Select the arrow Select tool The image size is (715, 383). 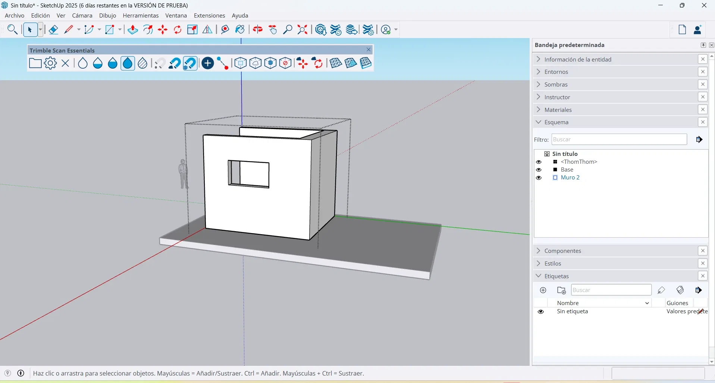(30, 29)
